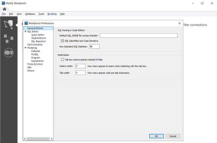217x143 pixels.
Task: Enable Tab key inserts spaces instead of tabs
Action: [63, 60]
